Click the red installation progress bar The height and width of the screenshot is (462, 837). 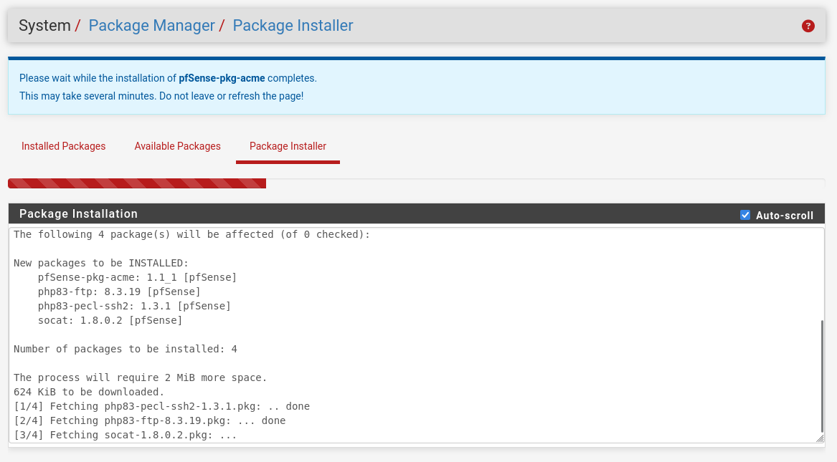click(x=137, y=183)
